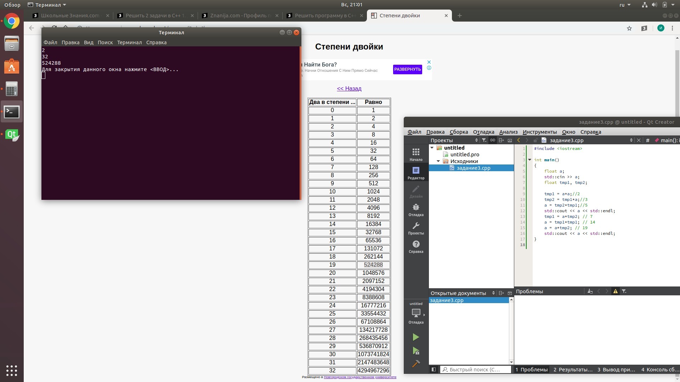
Task: Open the Сборка menu in Qt Creator
Action: coord(459,132)
